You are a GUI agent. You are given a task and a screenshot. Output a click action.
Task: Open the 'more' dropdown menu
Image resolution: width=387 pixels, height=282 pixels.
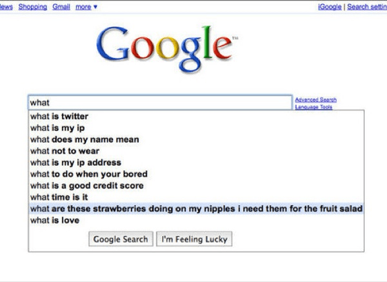[86, 7]
